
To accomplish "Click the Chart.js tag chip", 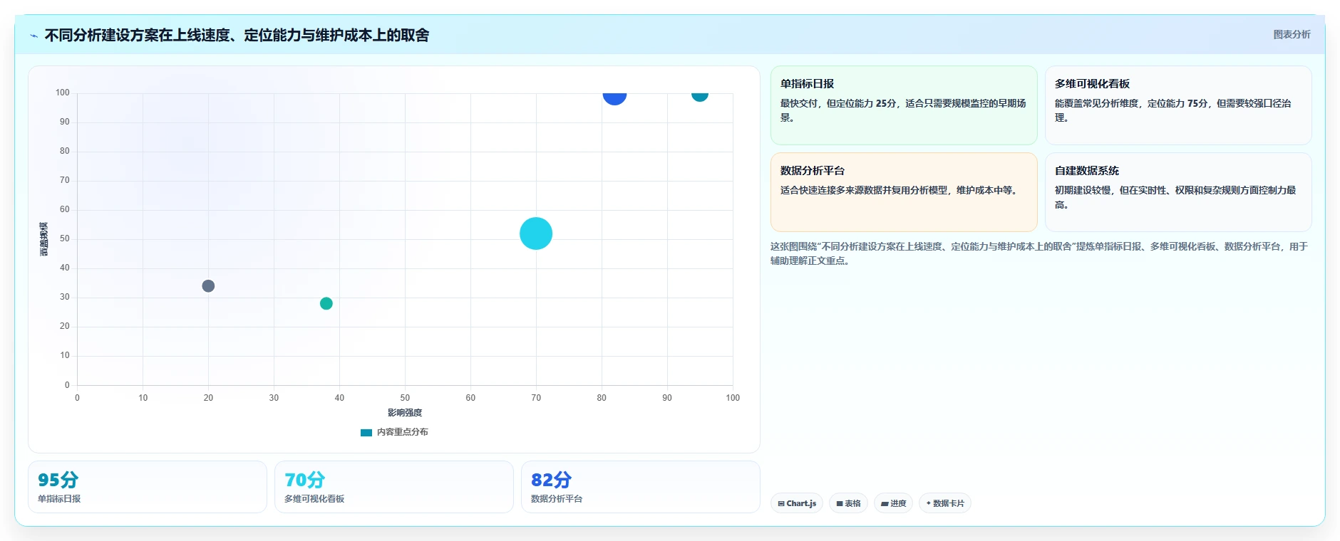I will click(797, 503).
